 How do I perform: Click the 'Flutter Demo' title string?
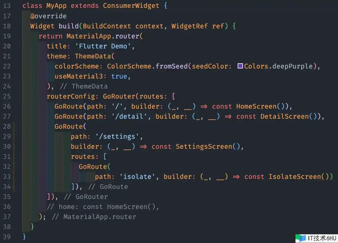click(x=103, y=46)
